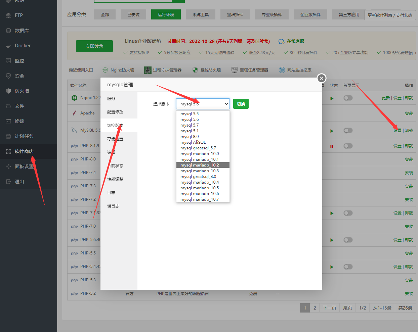Open the 安全 shield icon in sidebar
Viewport: 418px width, 332px height.
[x=8, y=76]
